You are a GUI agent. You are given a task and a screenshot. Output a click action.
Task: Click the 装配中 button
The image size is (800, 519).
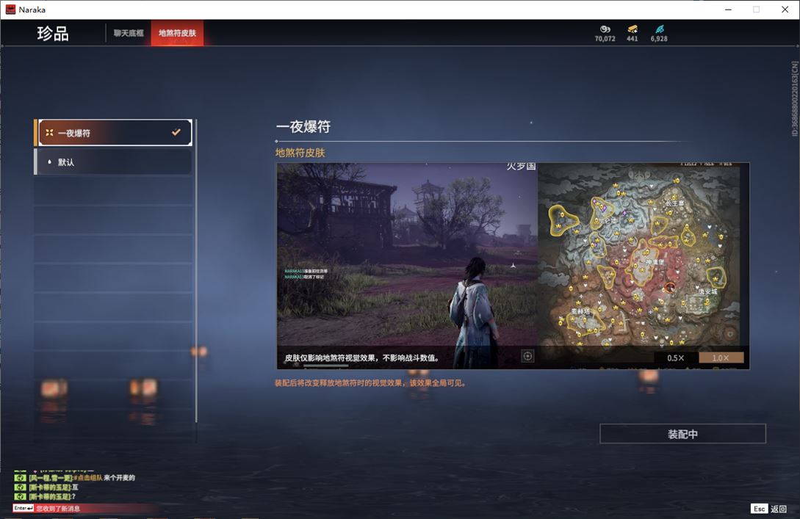682,434
